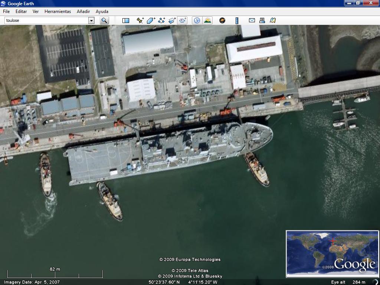380x285 pixels.
Task: Click the print icon
Action: point(262,20)
